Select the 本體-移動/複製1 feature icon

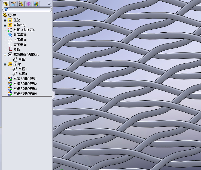coord(10,79)
